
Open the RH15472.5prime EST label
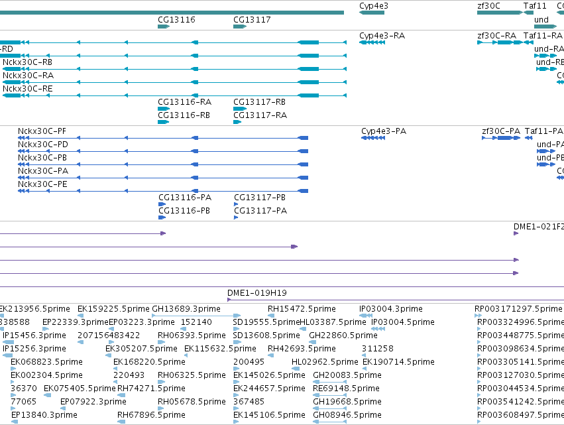point(302,309)
